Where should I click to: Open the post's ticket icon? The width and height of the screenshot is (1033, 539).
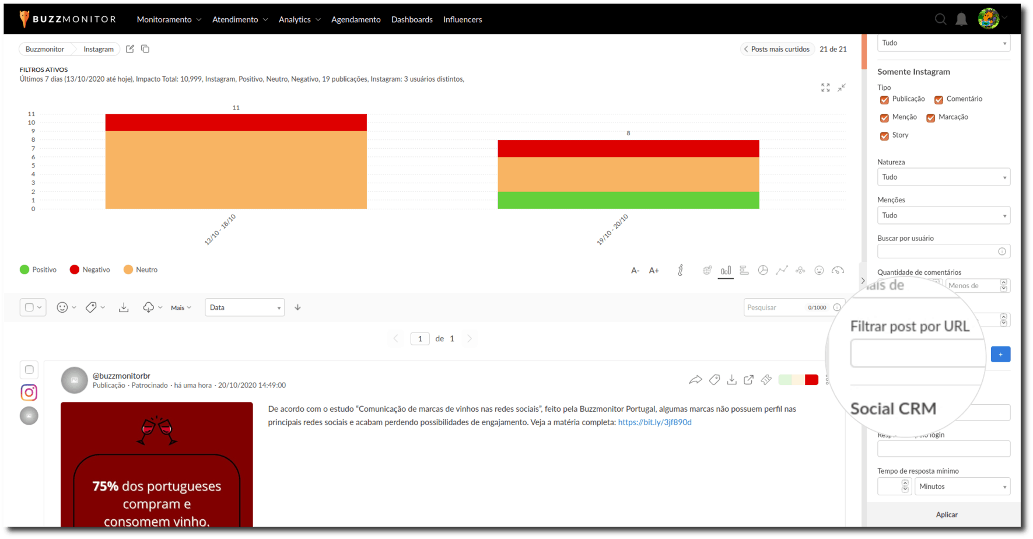pyautogui.click(x=766, y=380)
